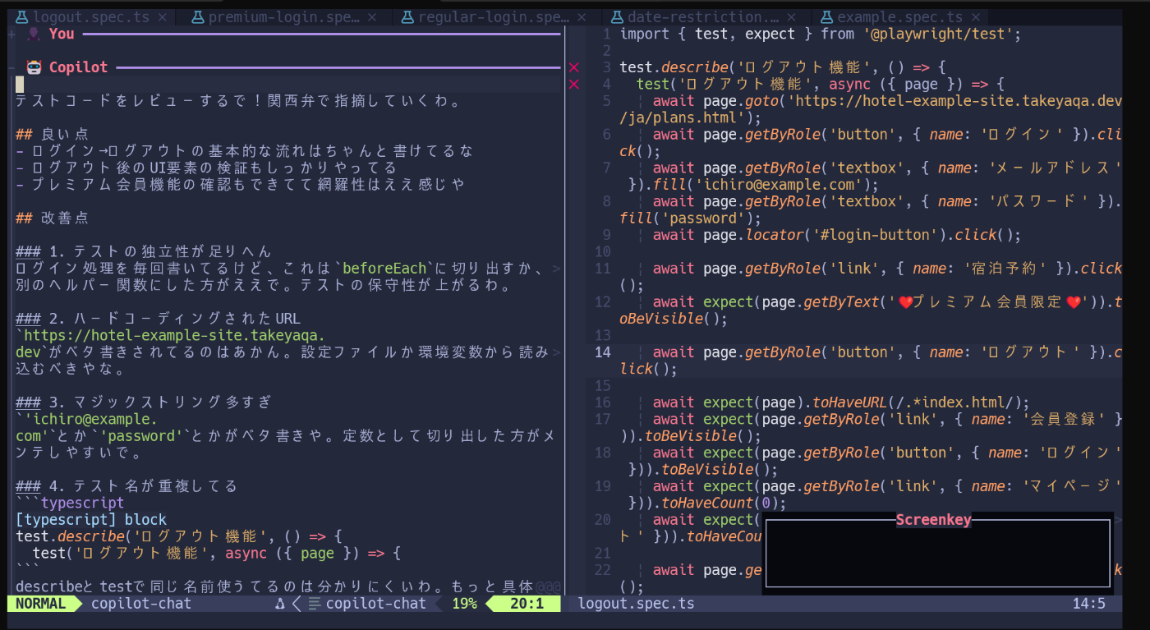The width and height of the screenshot is (1150, 630).
Task: Switch to the example.spec.ts tab
Action: point(899,16)
